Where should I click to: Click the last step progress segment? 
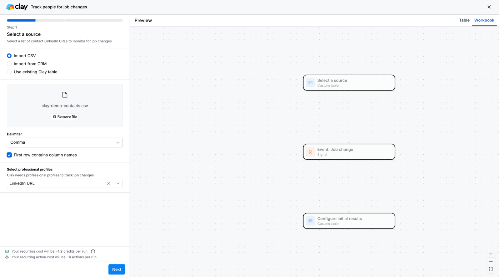(x=108, y=20)
